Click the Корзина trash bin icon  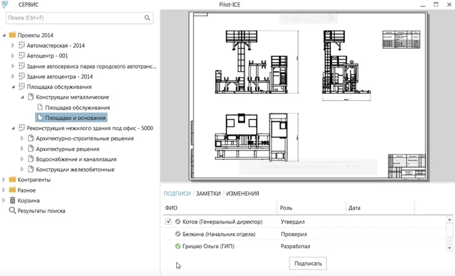(13, 200)
